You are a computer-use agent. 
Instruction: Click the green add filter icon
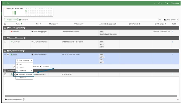[x=20, y=20]
